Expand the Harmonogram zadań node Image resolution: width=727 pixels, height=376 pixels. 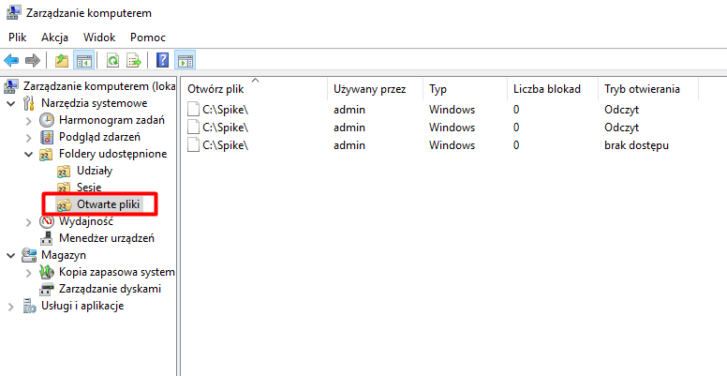(x=28, y=120)
